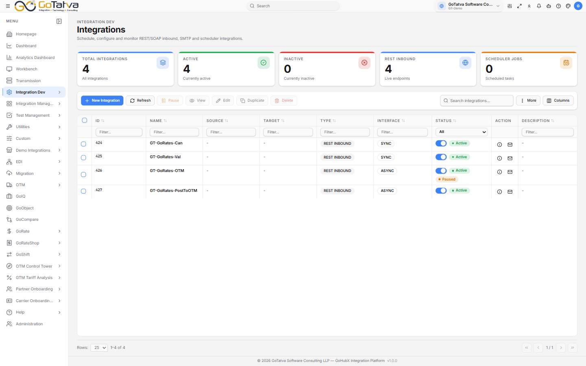Screen dimensions: 586x366
Task: Sort the table by the ID column
Action: [x=100, y=121]
